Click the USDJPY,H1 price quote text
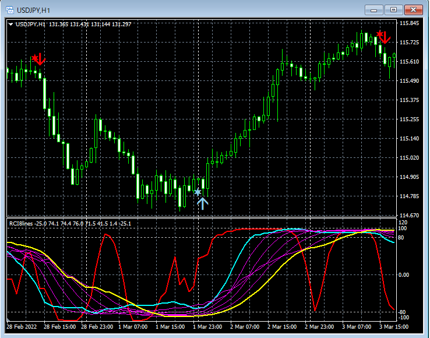This screenshot has width=430, height=338. (73, 24)
